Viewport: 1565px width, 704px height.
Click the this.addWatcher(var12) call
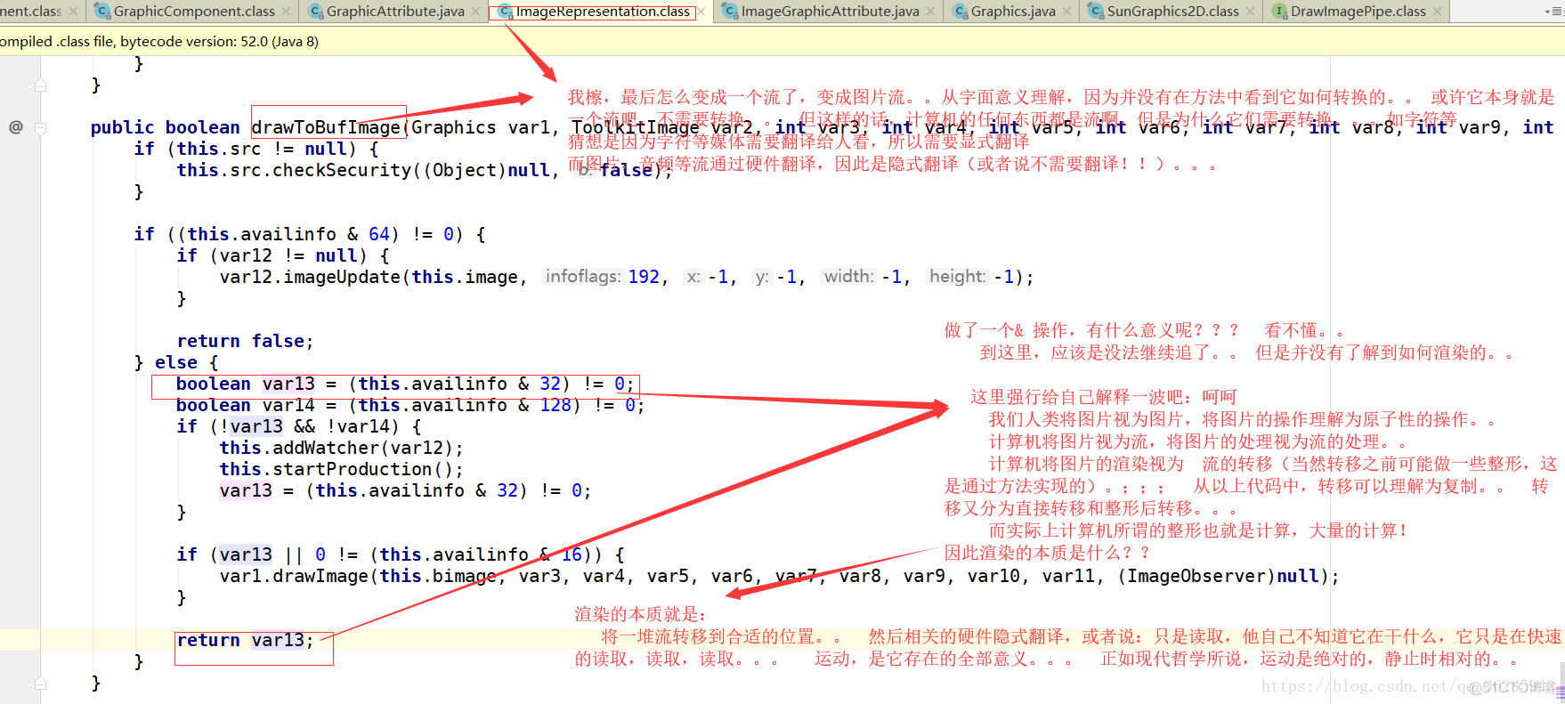(341, 448)
